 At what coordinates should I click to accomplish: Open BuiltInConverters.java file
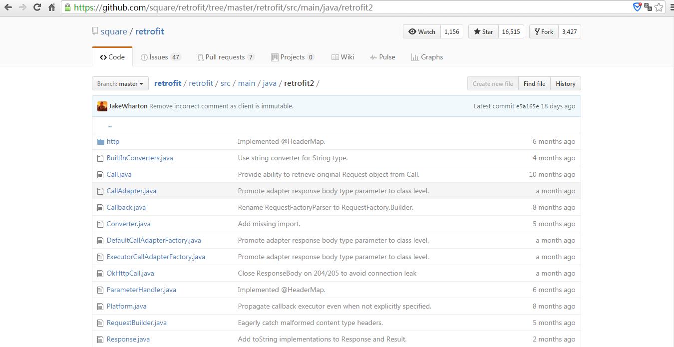(140, 158)
